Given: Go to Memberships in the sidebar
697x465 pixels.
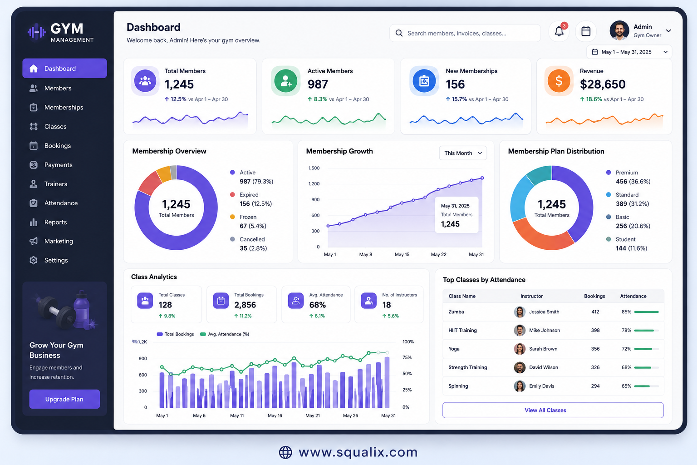Looking at the screenshot, I should 64,108.
